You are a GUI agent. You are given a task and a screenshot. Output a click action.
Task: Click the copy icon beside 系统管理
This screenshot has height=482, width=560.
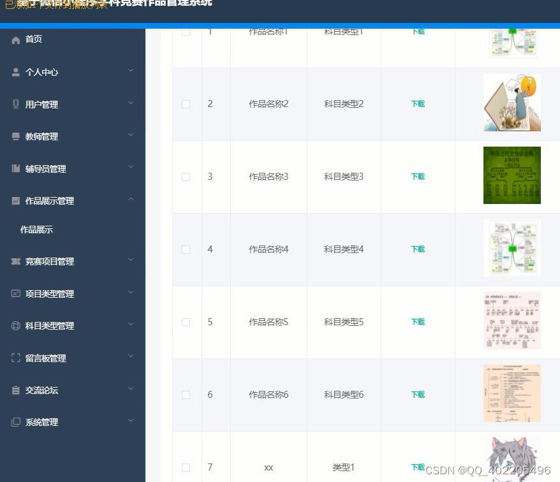tap(16, 422)
